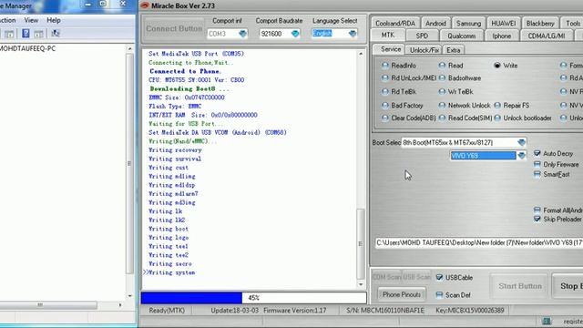Screen dimensions: 583x328
Task: Switch to the Qualcomm tab
Action: point(462,36)
